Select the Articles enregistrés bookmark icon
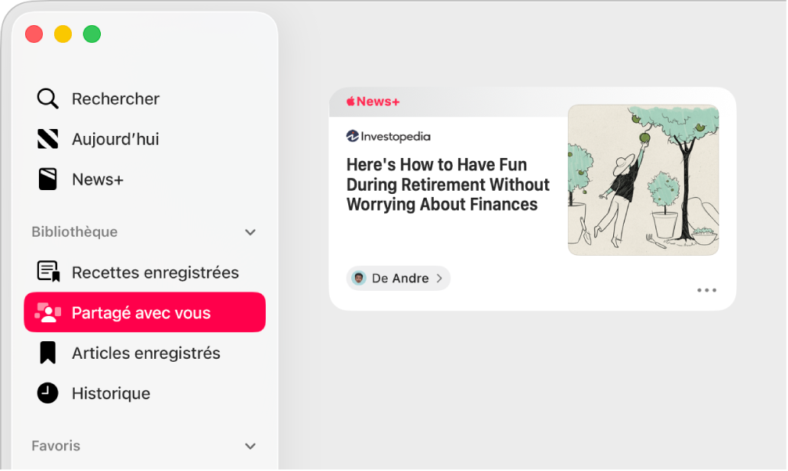This screenshot has width=788, height=471. (x=47, y=353)
